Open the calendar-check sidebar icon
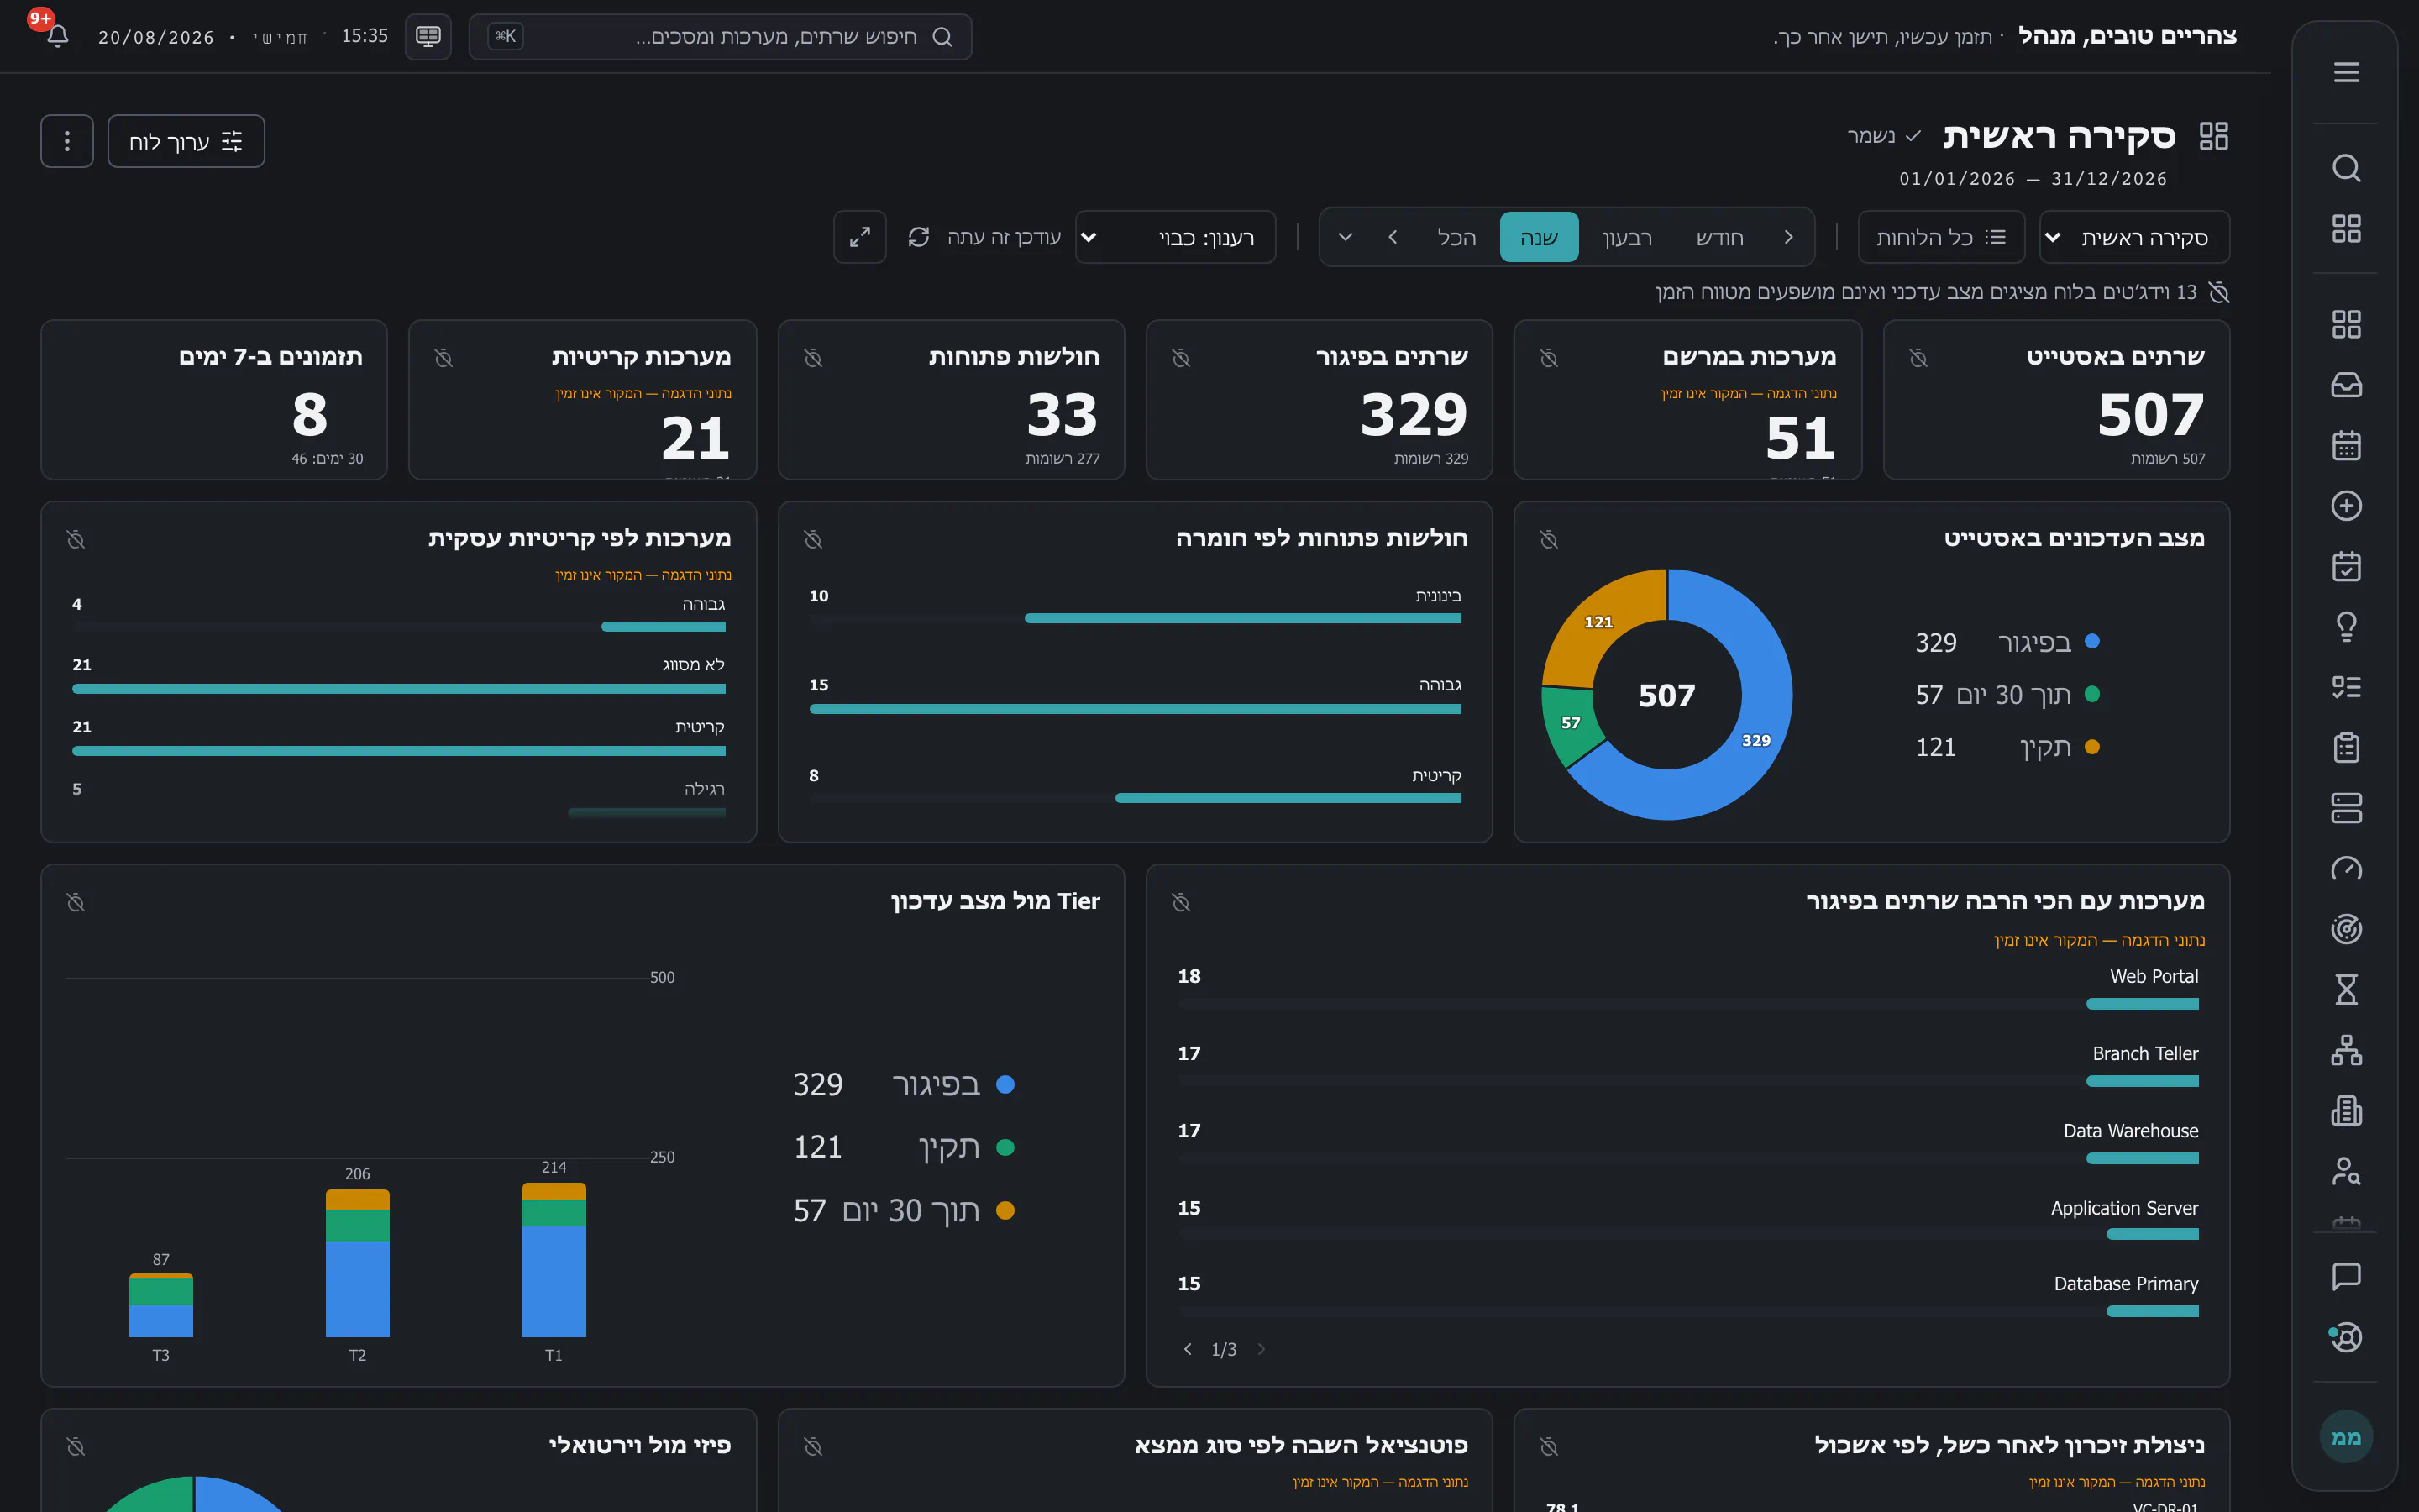The width and height of the screenshot is (2419, 1512). pos(2345,566)
